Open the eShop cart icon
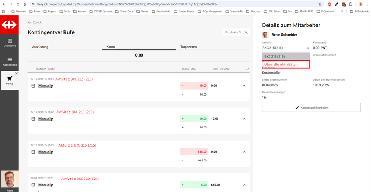 (10, 79)
